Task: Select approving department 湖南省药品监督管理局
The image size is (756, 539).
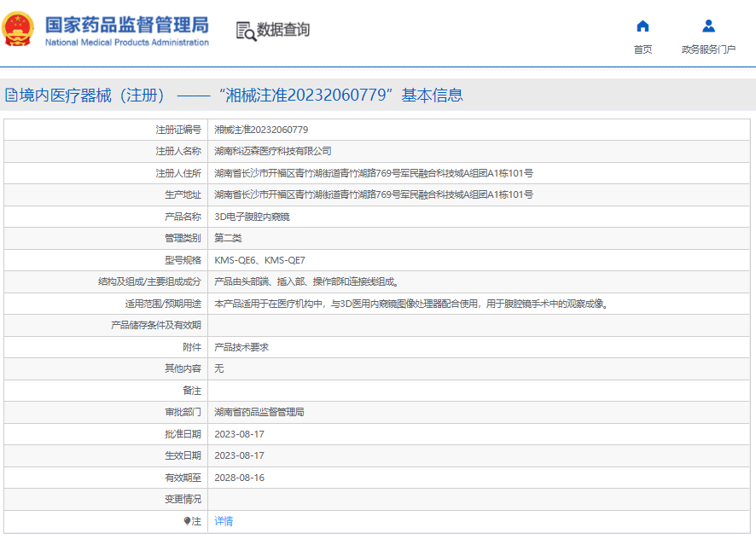Action: tap(259, 412)
